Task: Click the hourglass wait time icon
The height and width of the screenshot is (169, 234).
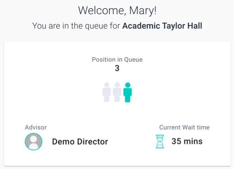Action: [x=160, y=141]
